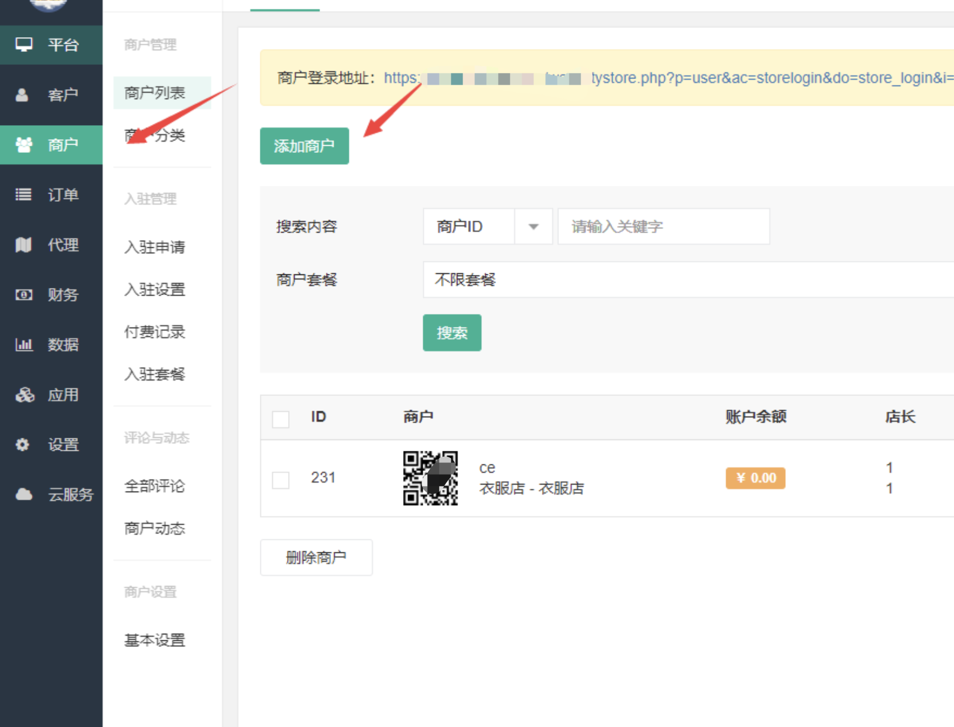The width and height of the screenshot is (954, 727).
Task: Select 商户列表 in the submenu
Action: [x=162, y=93]
